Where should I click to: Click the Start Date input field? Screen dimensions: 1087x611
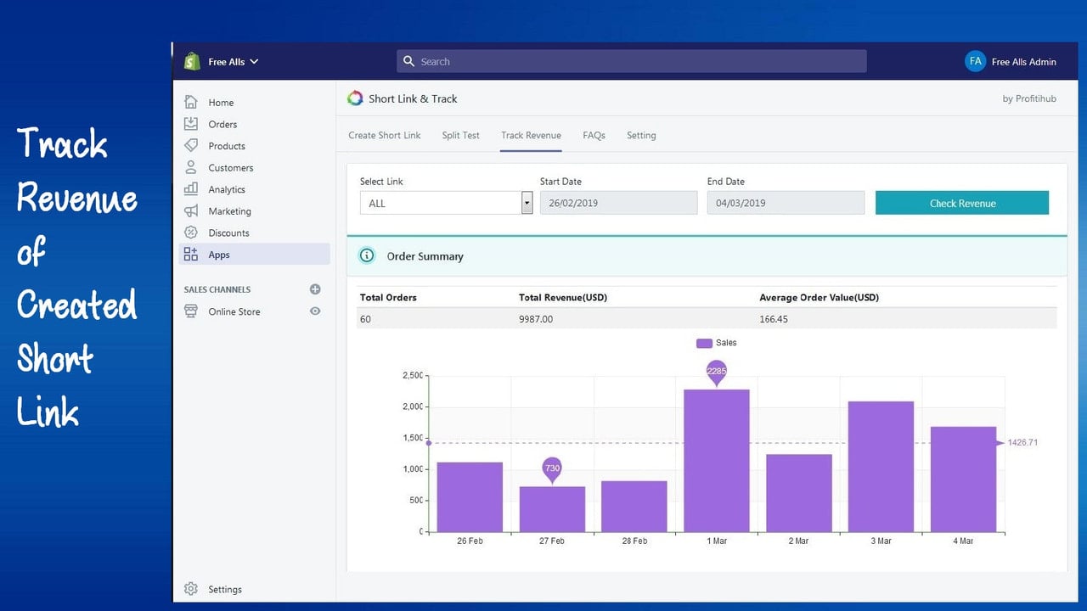618,203
